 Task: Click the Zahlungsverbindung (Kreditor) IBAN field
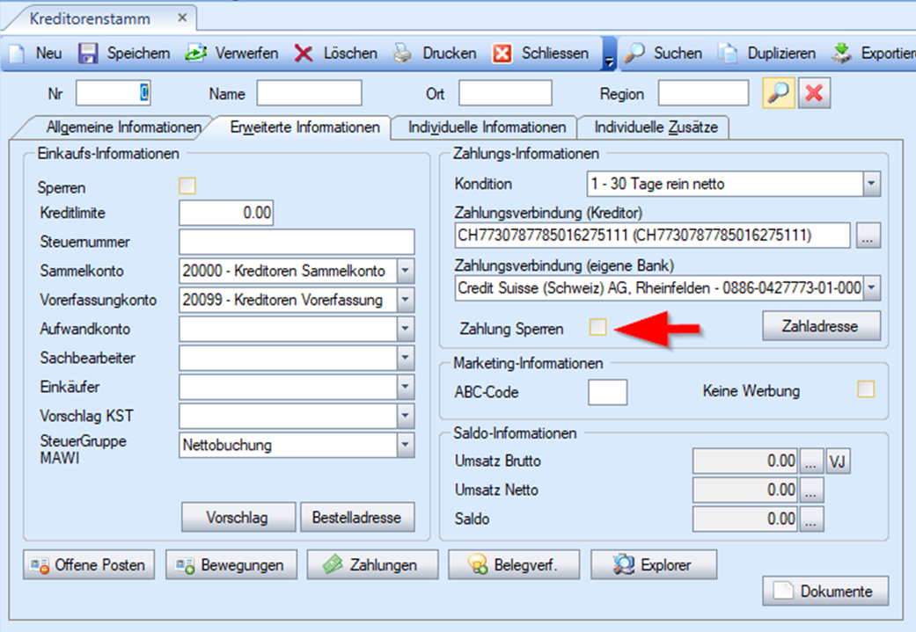coord(653,236)
